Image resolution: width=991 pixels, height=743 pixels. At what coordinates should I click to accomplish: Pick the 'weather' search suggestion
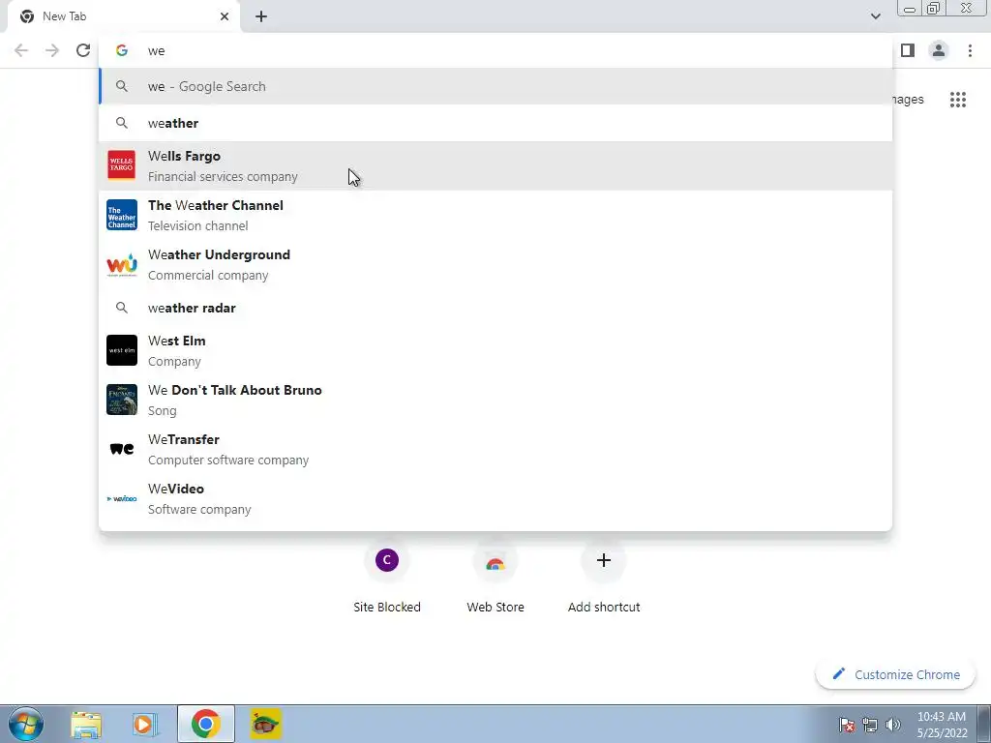click(x=495, y=123)
